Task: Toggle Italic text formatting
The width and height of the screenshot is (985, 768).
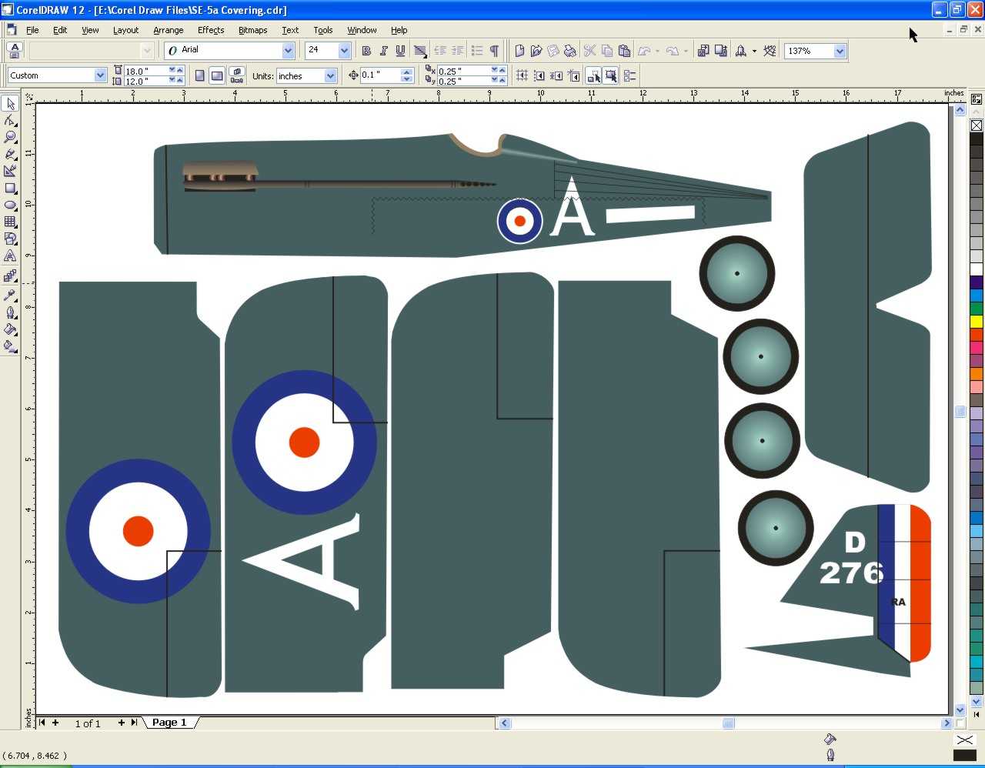Action: [x=383, y=51]
